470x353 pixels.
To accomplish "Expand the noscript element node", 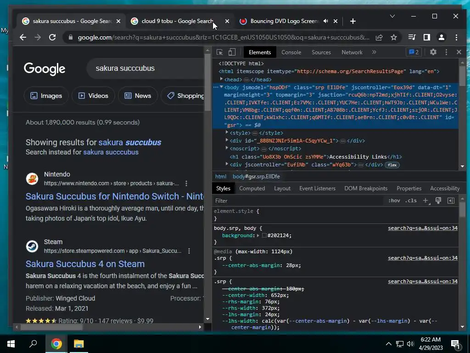I will pos(227,148).
